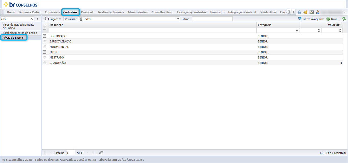348x163 pixels.
Task: Click the down arrow beside the tab scroller
Action: point(293,12)
